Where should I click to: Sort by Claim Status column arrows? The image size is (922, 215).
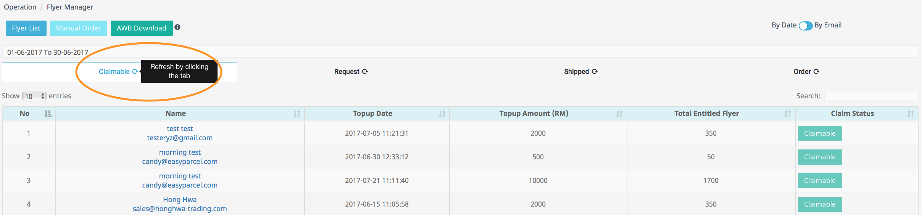coord(911,114)
